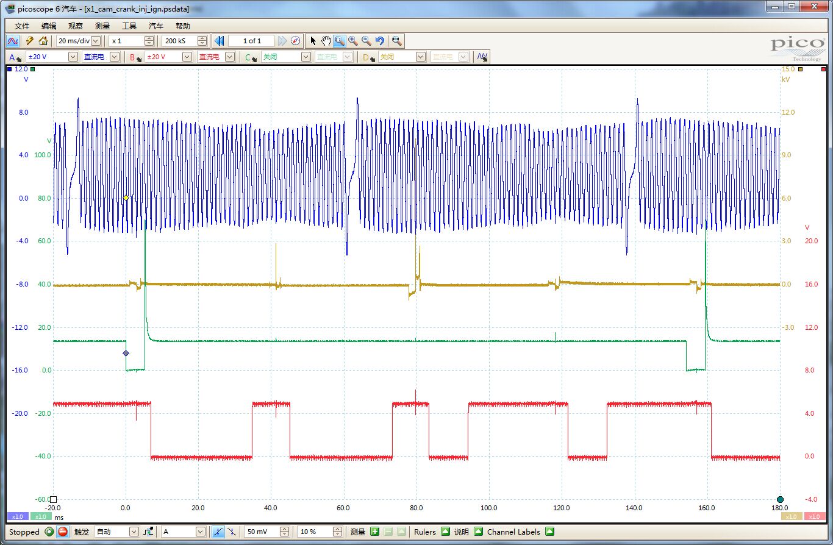
Task: Open Channel B ±20 V range dropdown
Action: [187, 57]
